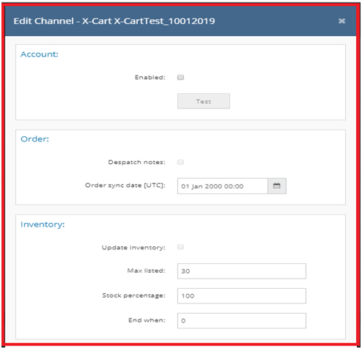Click the Inventory: section heading
The width and height of the screenshot is (362, 349).
coord(43,224)
